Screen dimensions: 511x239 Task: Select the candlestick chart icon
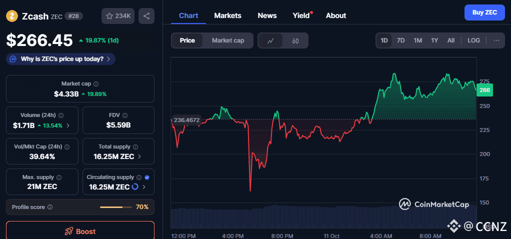[295, 40]
